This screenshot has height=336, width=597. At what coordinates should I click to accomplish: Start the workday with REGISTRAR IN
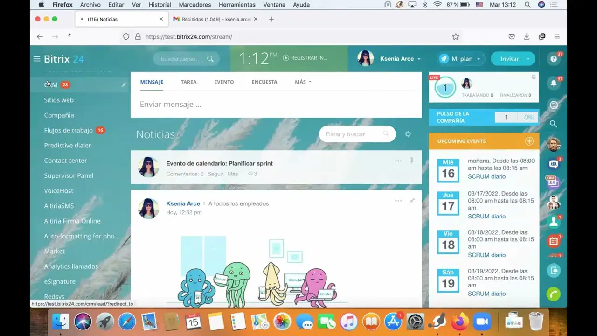[305, 58]
